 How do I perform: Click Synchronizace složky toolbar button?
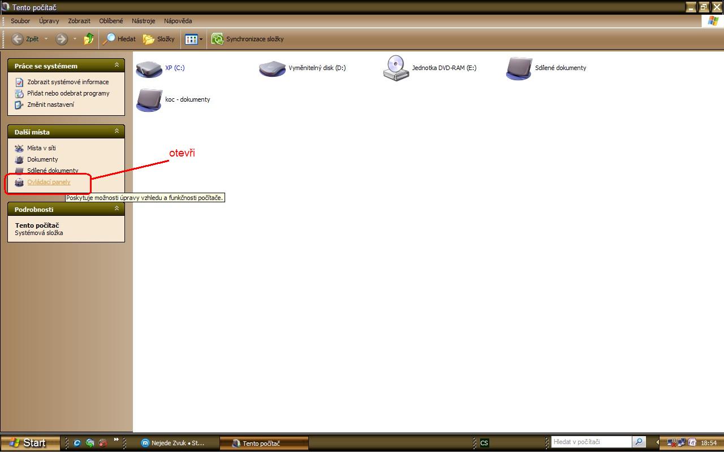tap(248, 39)
